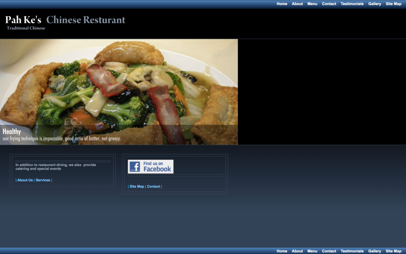This screenshot has width=406, height=254.
Task: Go to About in the top navigation
Action: coord(297,4)
